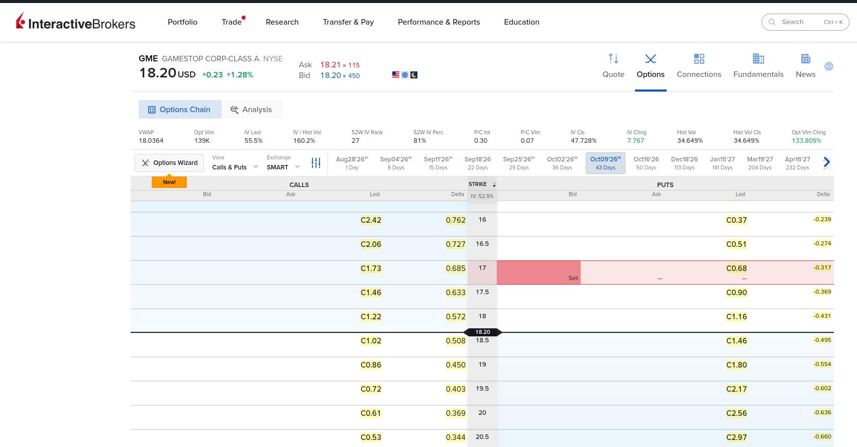Click the overnight moon icon
The width and height of the screenshot is (857, 447).
(414, 75)
